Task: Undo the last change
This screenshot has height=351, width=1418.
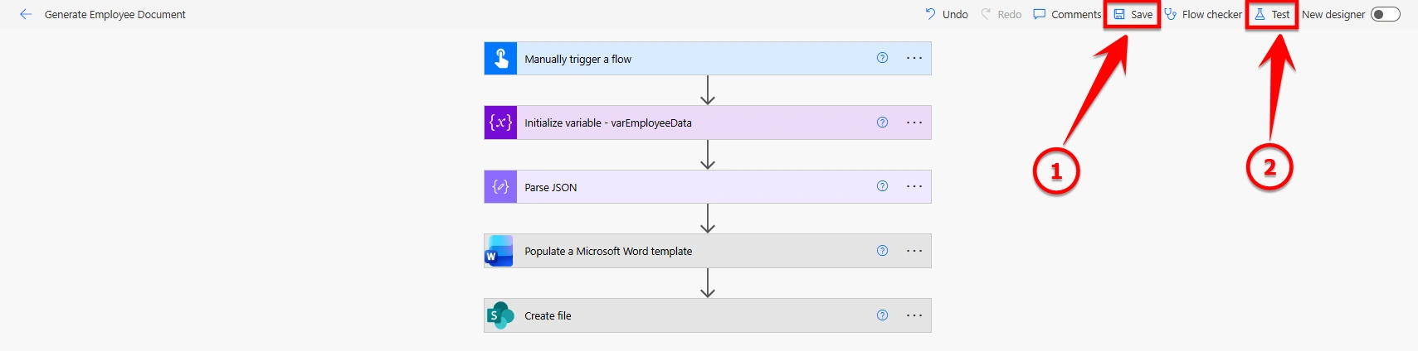Action: pos(947,14)
